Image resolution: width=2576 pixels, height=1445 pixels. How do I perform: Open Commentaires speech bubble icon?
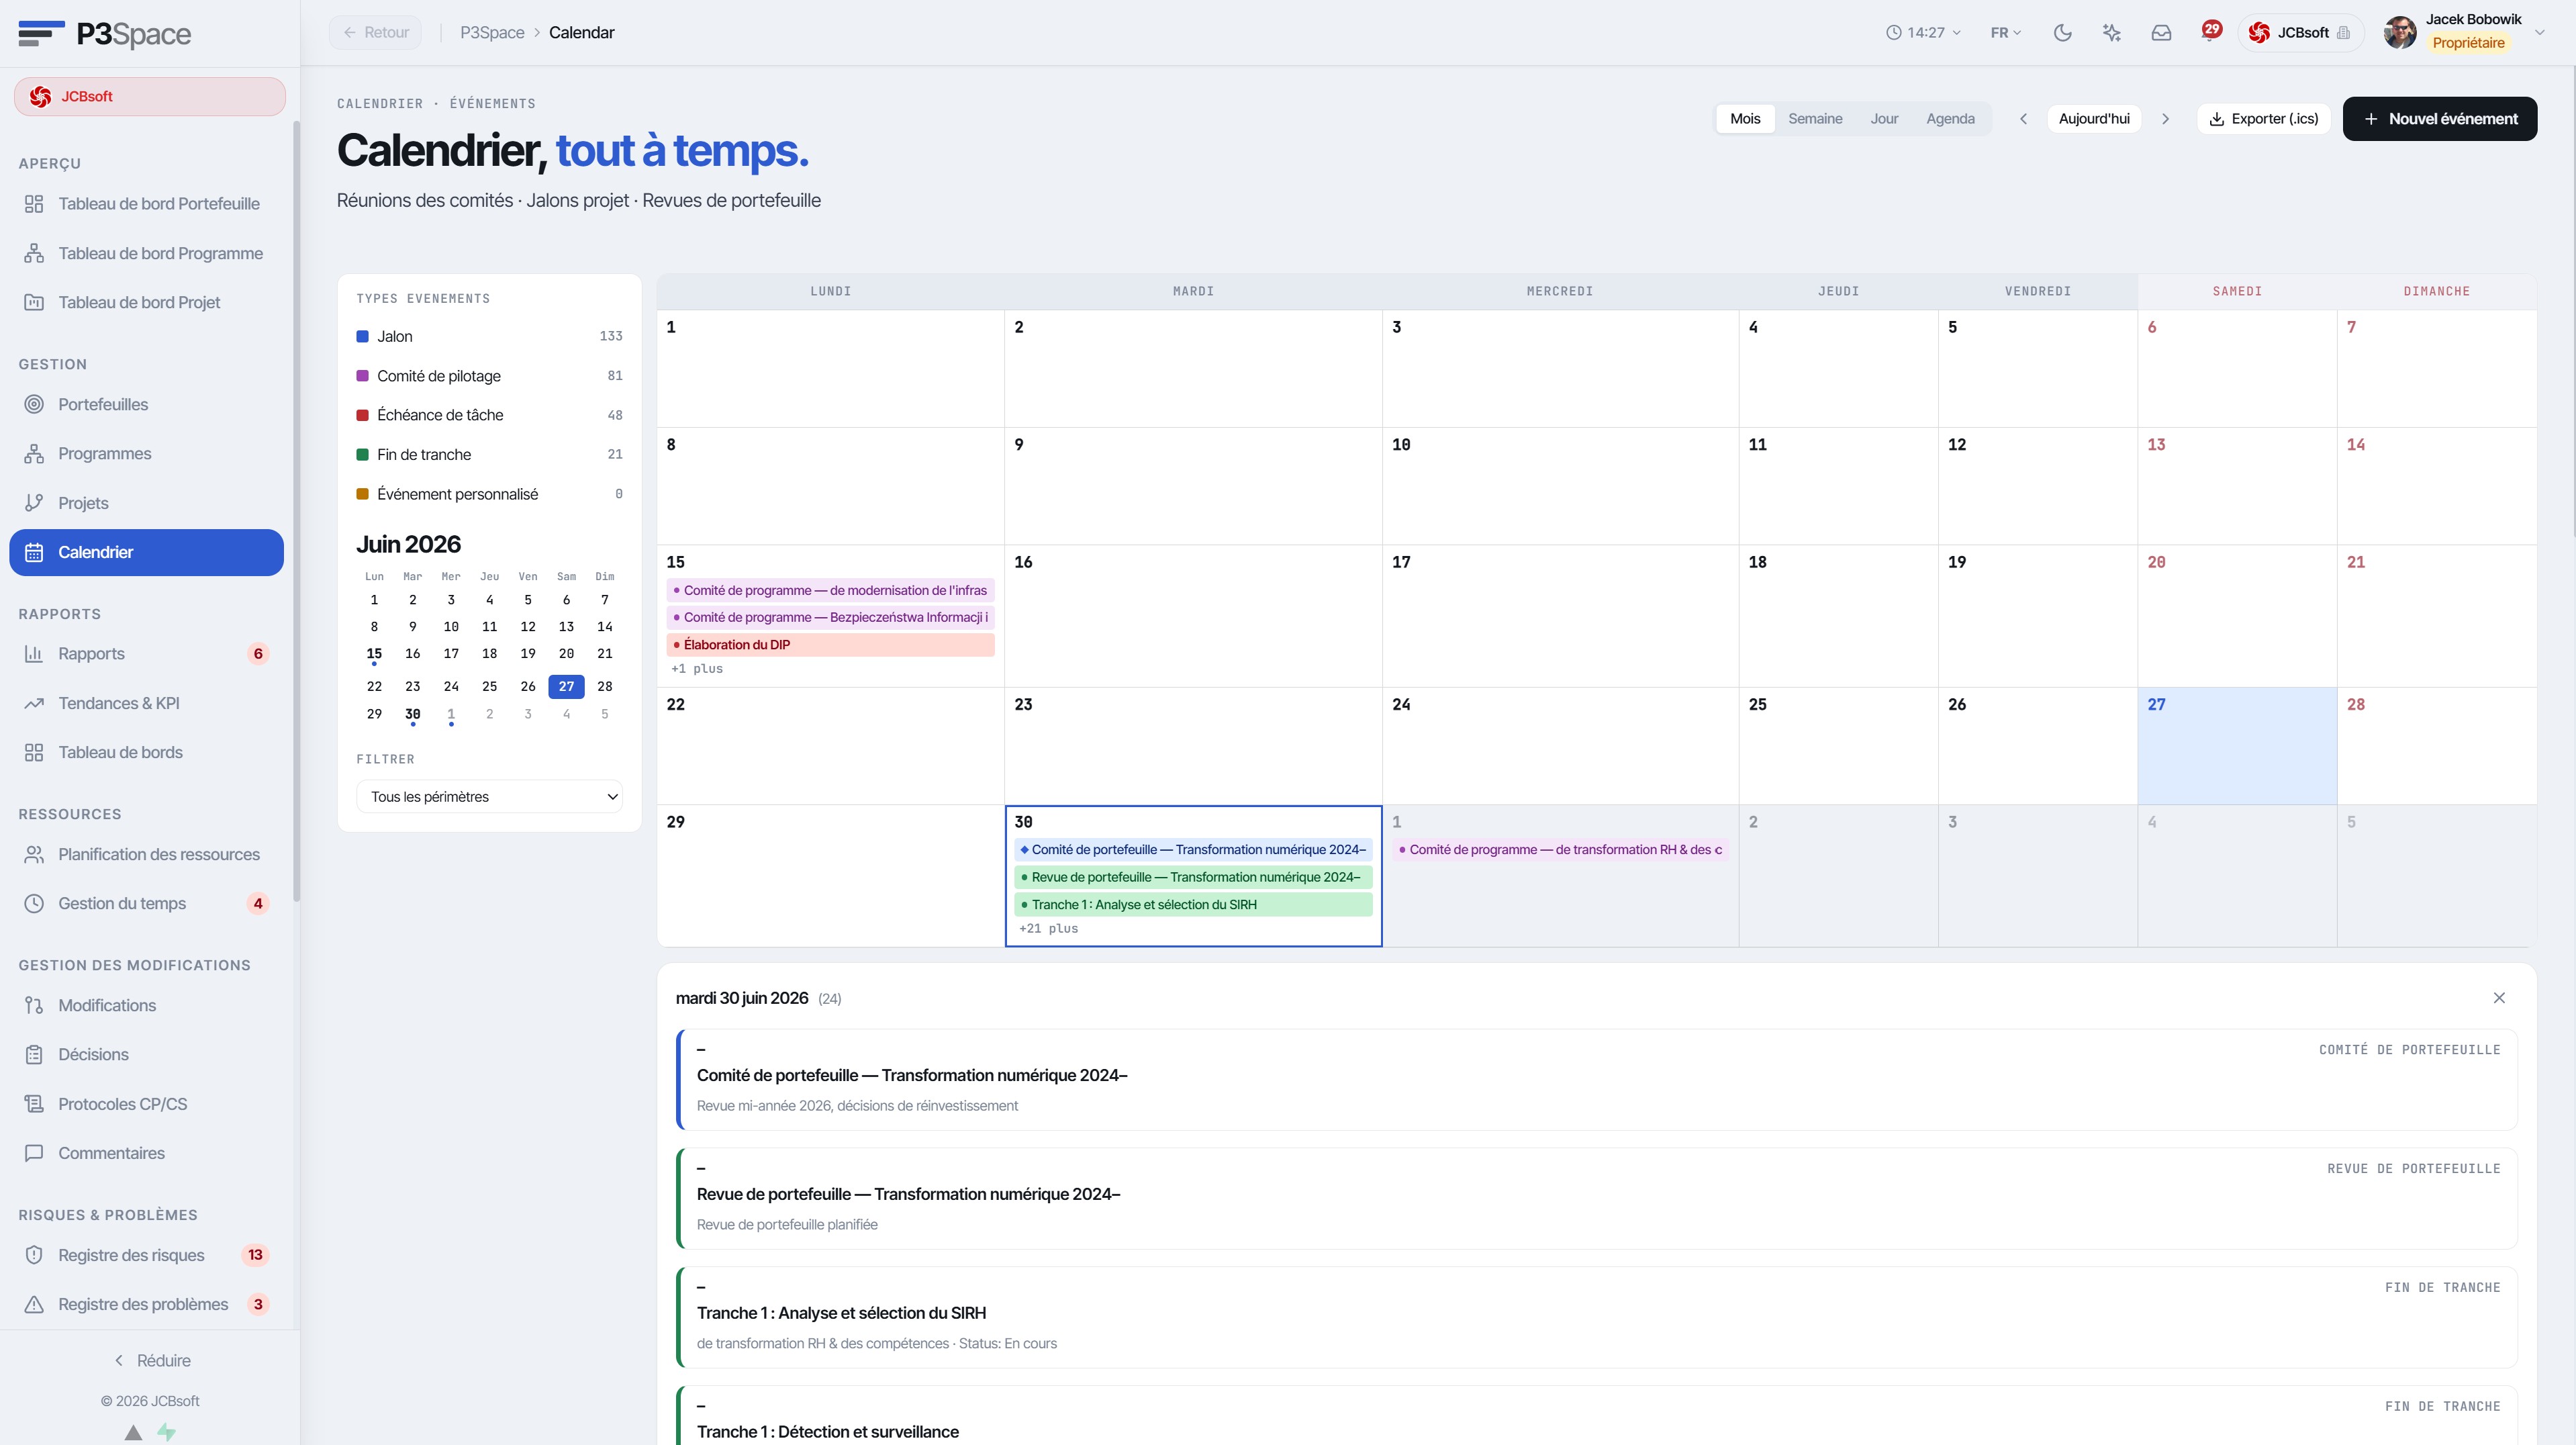34,1153
